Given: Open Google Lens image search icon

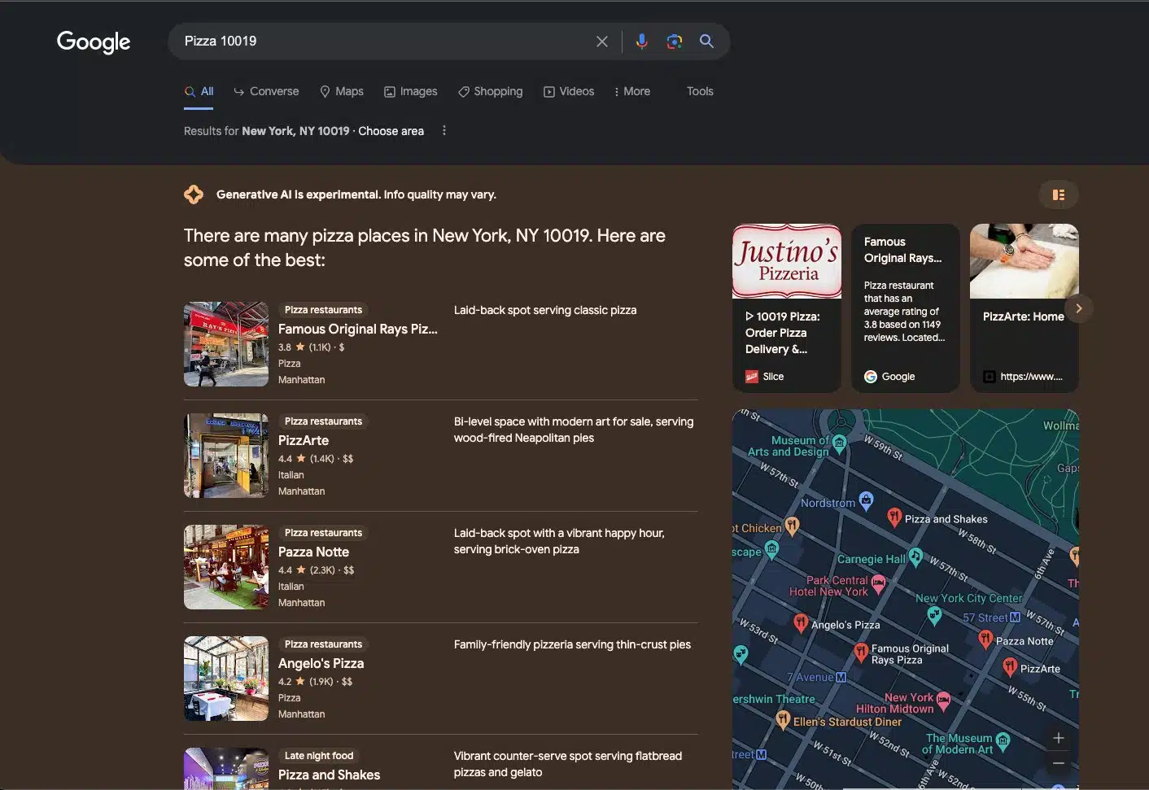Looking at the screenshot, I should (674, 41).
